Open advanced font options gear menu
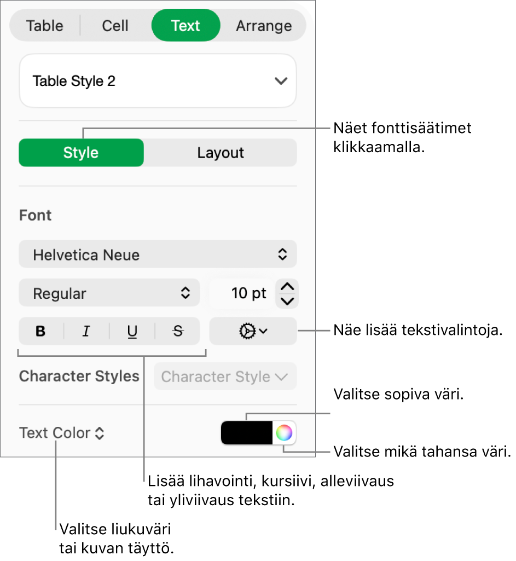 point(253,331)
